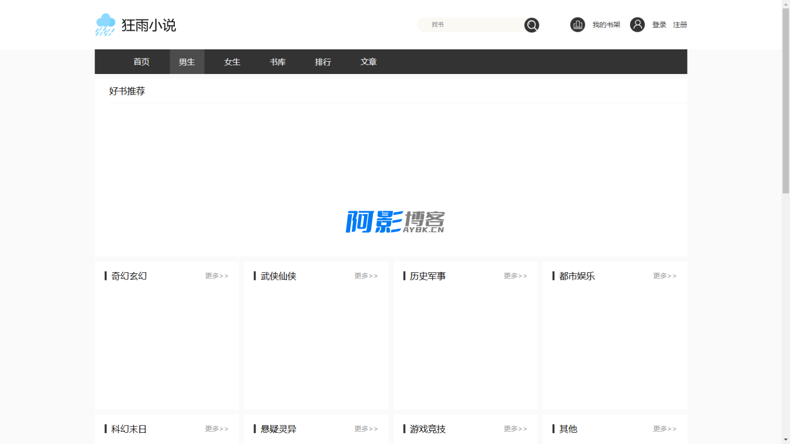790x444 pixels.
Task: Click the magnifier search icon
Action: coord(531,25)
